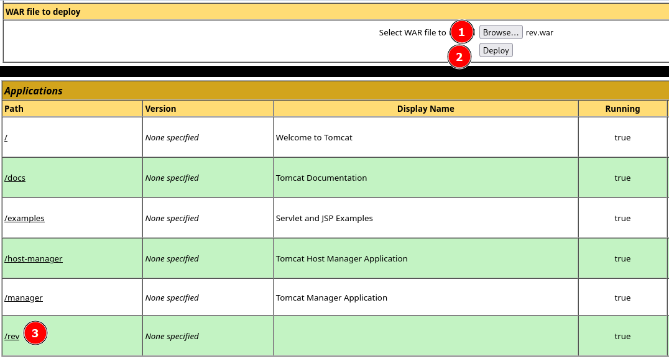The width and height of the screenshot is (669, 359).
Task: Click the Browse... file chooser button
Action: point(501,32)
